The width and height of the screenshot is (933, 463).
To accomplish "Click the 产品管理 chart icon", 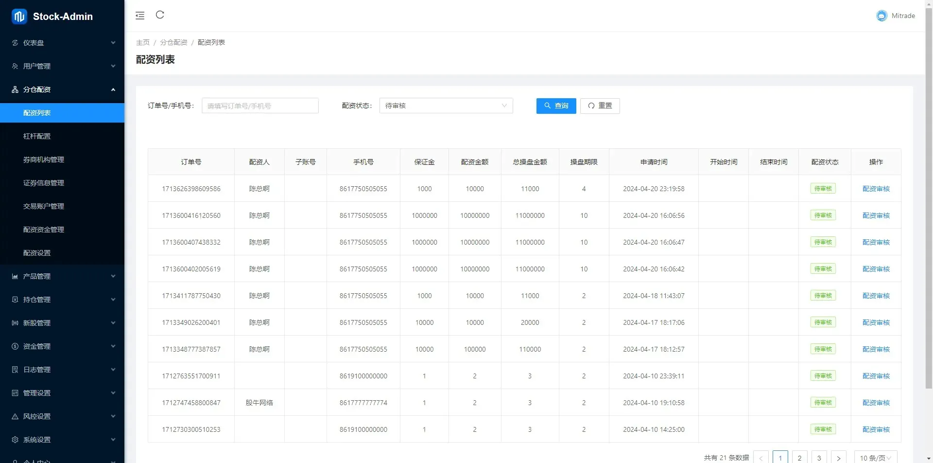I will point(15,276).
